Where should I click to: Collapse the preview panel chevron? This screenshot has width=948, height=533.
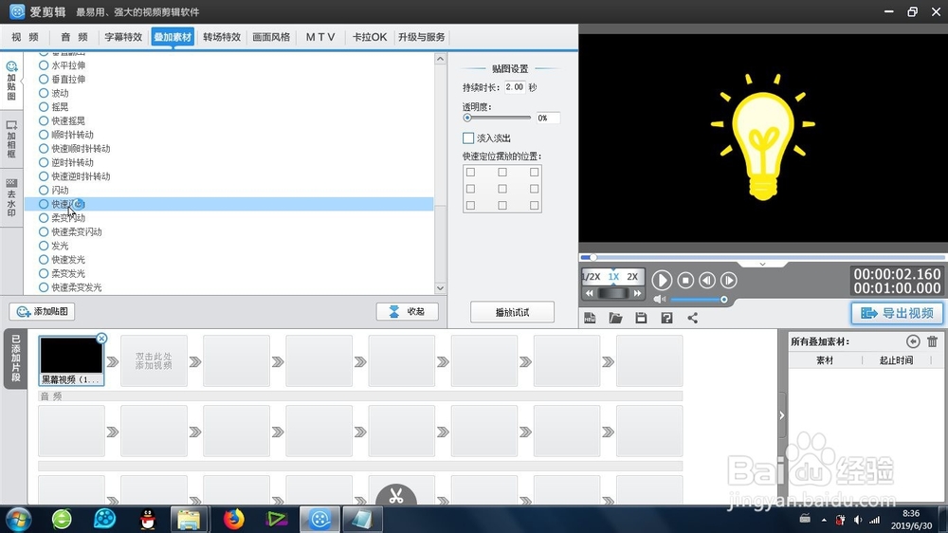tap(762, 265)
